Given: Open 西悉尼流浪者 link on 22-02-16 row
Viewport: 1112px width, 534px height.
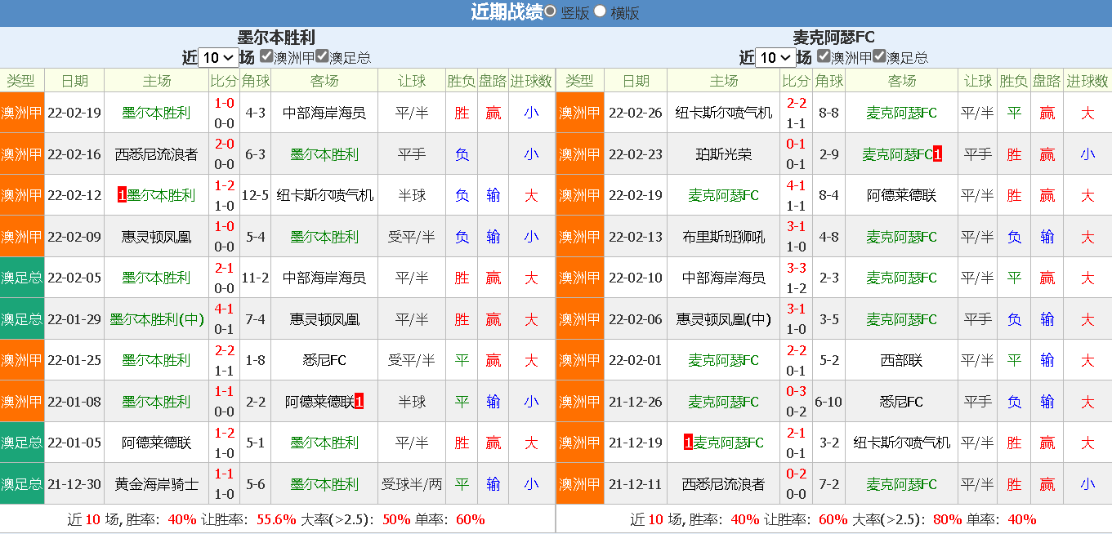Looking at the screenshot, I should pos(156,154).
